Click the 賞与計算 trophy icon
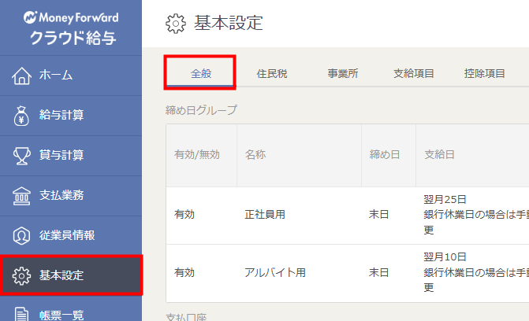Viewport: 529px width, 321px height. (22, 155)
